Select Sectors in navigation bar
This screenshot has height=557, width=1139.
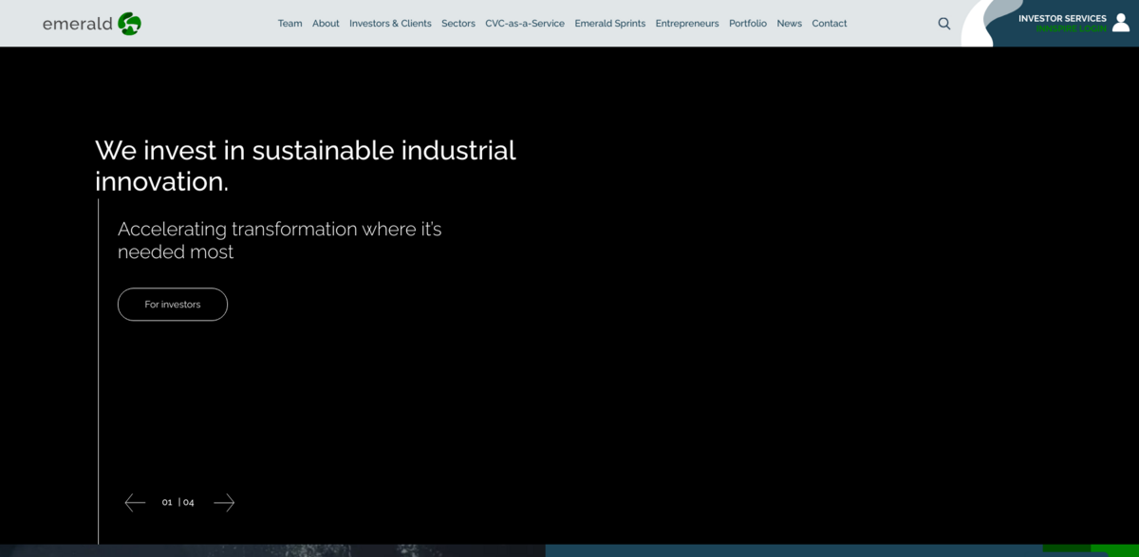tap(458, 24)
